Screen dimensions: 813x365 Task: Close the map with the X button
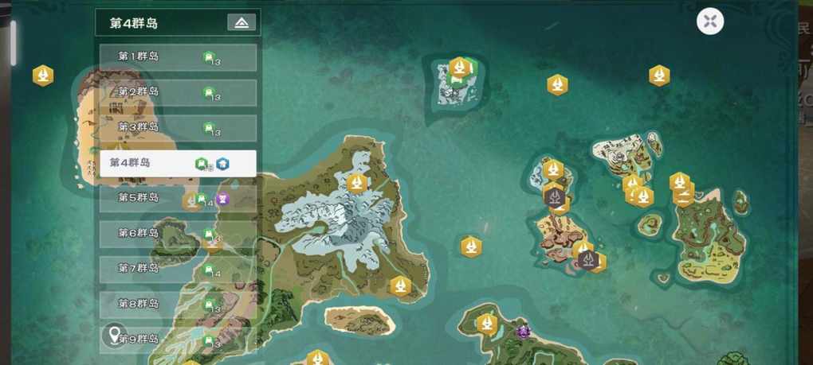pyautogui.click(x=710, y=21)
